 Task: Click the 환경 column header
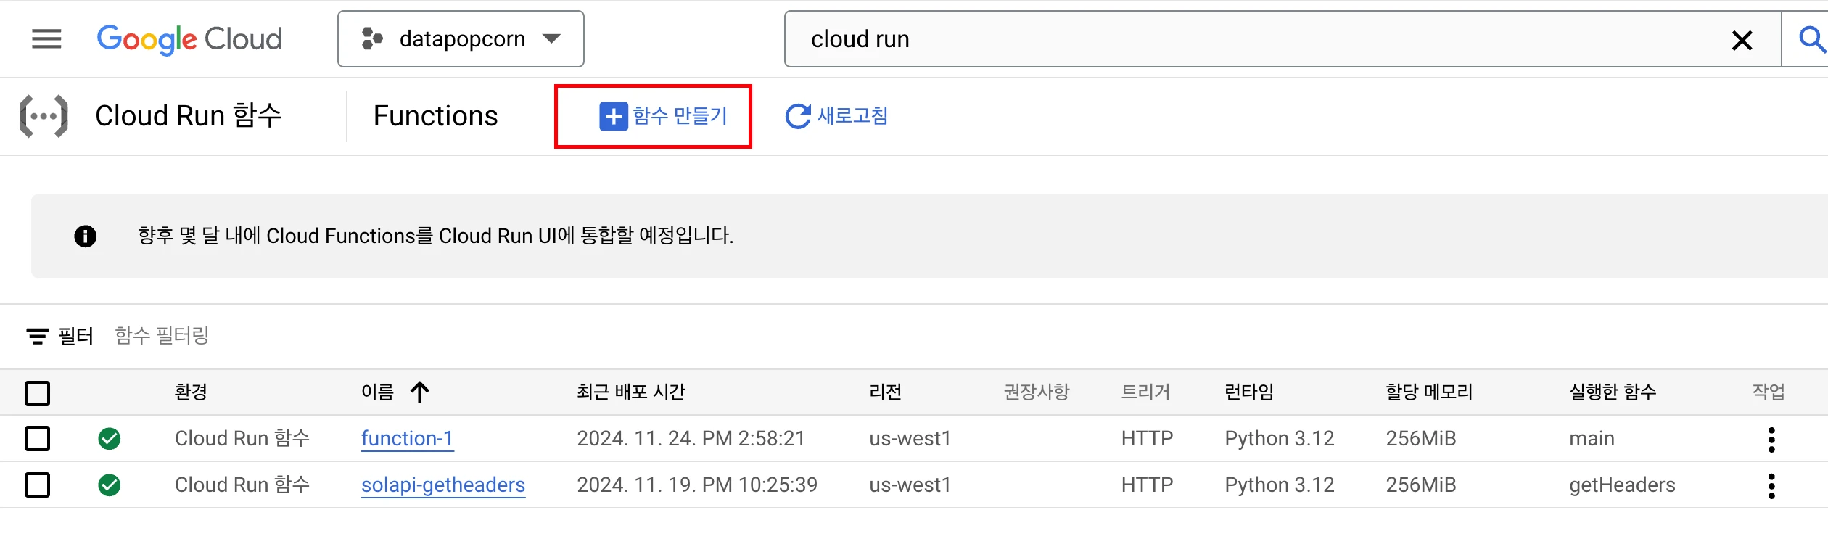point(191,392)
